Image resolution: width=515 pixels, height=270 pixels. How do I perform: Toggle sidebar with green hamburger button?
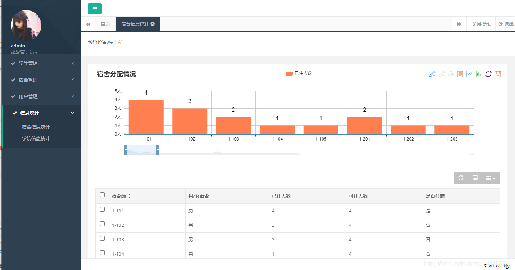click(95, 9)
